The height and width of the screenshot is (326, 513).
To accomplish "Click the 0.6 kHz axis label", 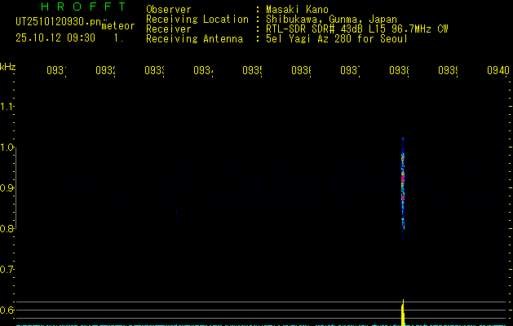I will click(7, 310).
